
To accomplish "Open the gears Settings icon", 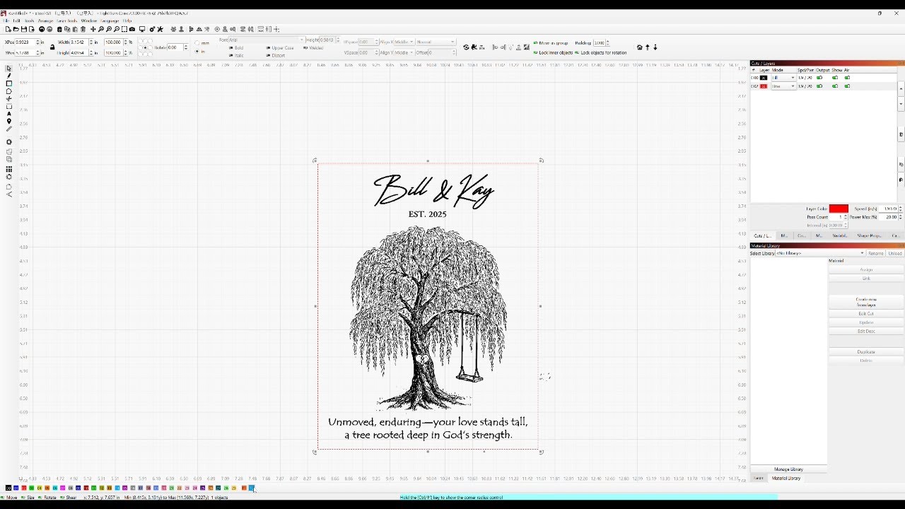I will coord(152,29).
